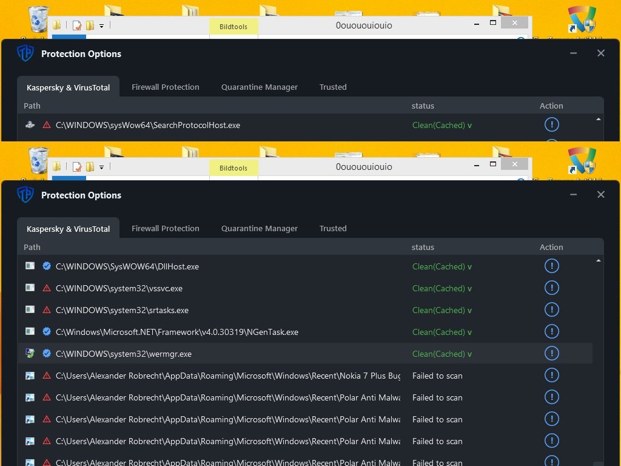Click the wermgr.exe program icon
Screen dimensions: 621x466
(x=30, y=353)
